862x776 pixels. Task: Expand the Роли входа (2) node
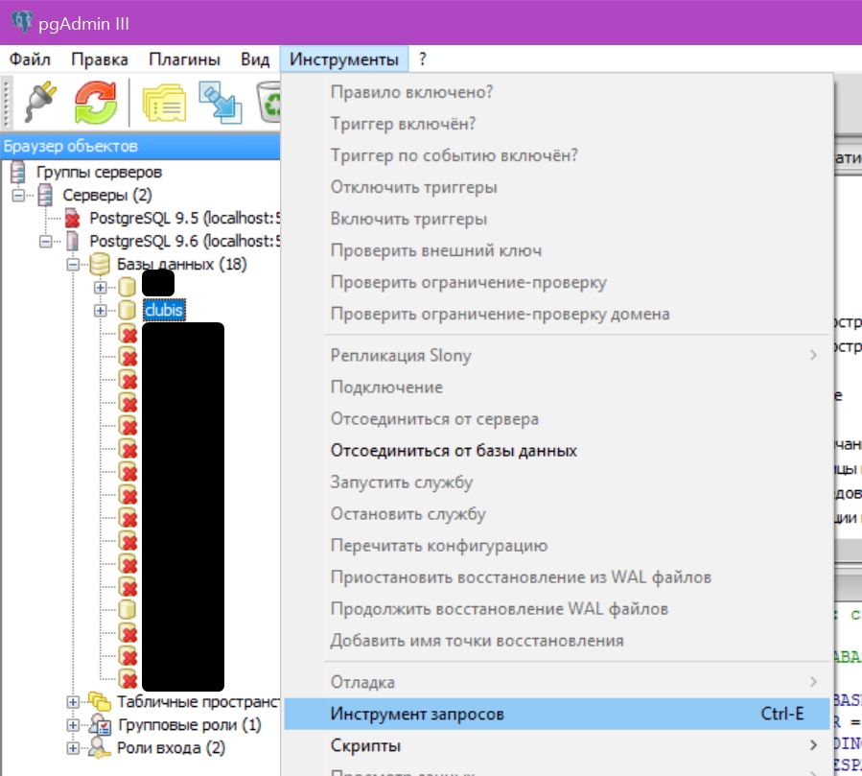click(x=73, y=748)
